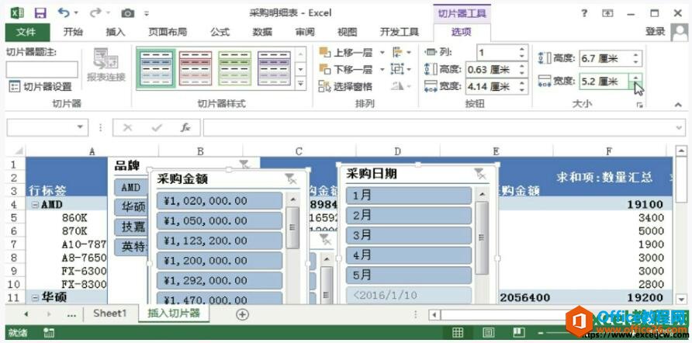Click the slicer size 高度 6.7 厘米 field
The width and height of the screenshot is (692, 343).
[604, 58]
